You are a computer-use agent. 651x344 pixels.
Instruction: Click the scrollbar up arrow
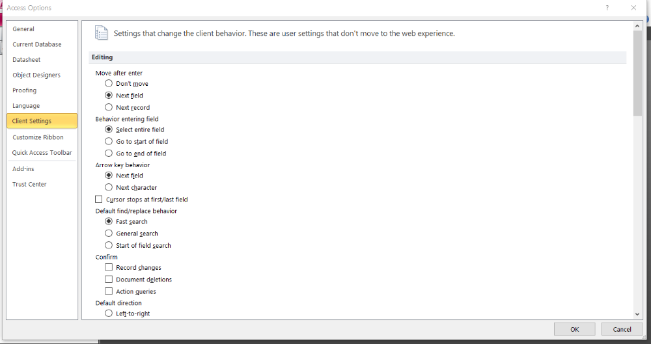coord(637,26)
